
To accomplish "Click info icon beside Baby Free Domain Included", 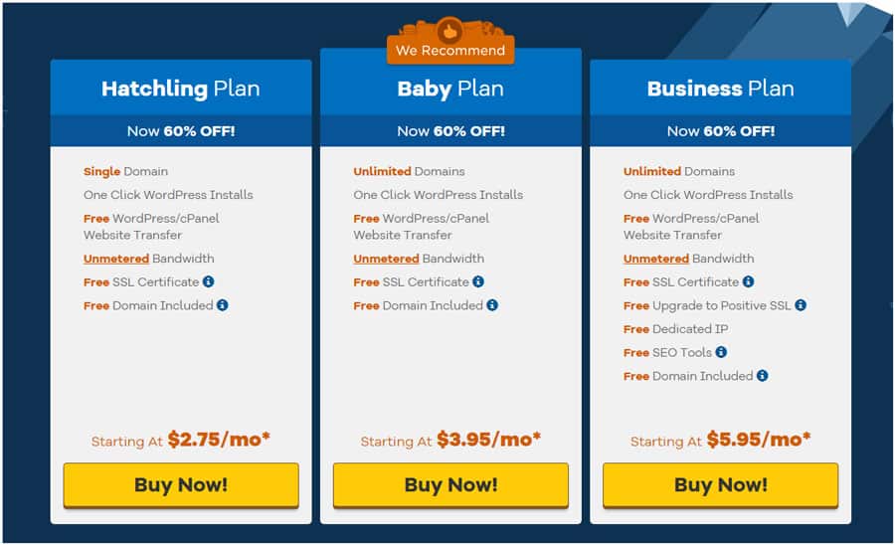I will [x=492, y=305].
